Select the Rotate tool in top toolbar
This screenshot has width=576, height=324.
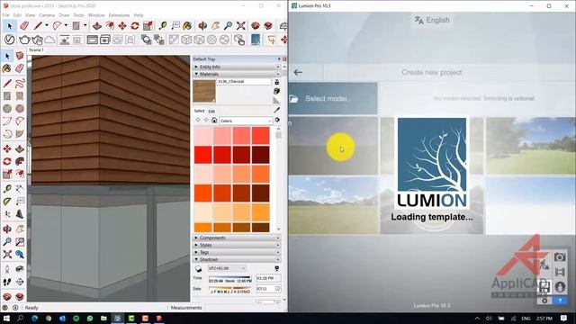coord(135,26)
